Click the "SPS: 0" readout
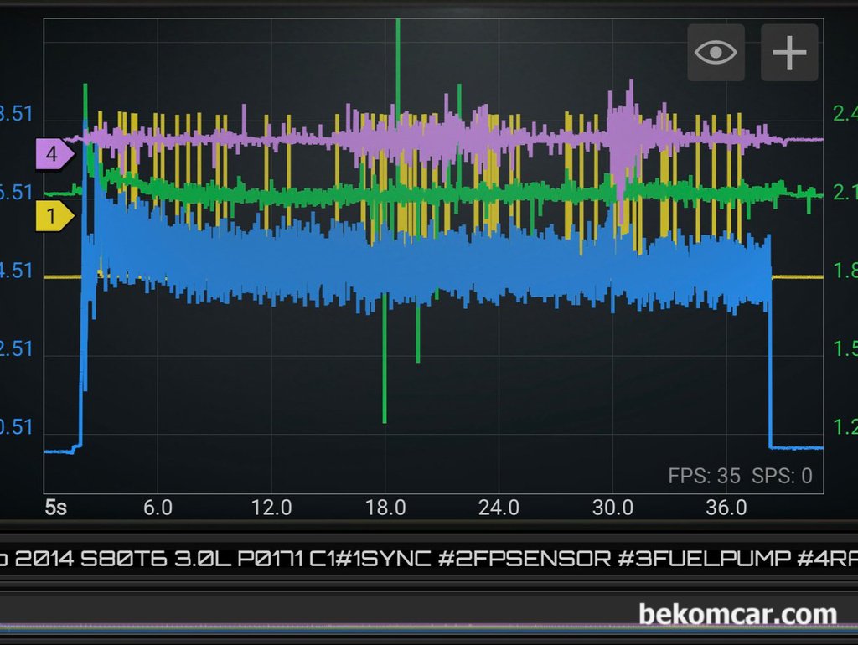Screen dimensions: 858x645 (x=782, y=476)
